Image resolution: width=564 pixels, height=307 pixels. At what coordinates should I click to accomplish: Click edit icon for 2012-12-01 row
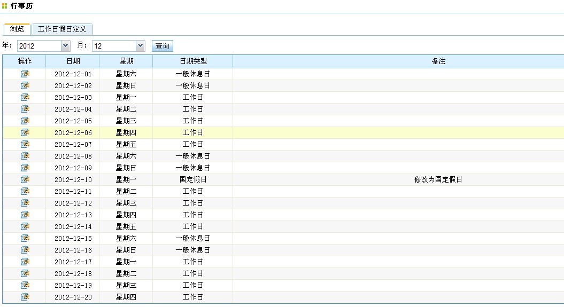click(25, 74)
